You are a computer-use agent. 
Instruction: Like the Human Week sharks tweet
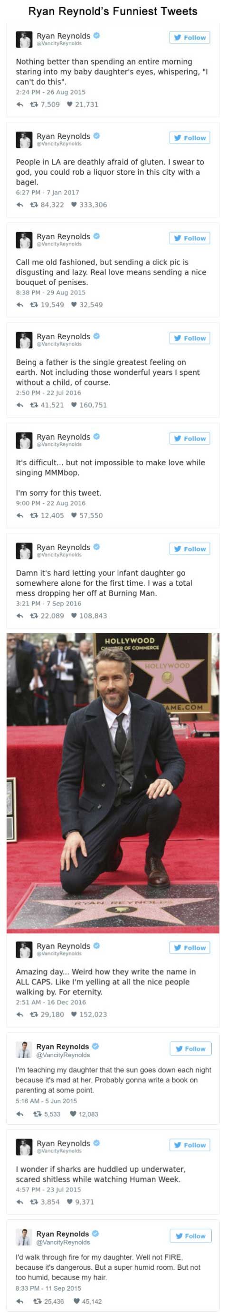click(70, 1202)
